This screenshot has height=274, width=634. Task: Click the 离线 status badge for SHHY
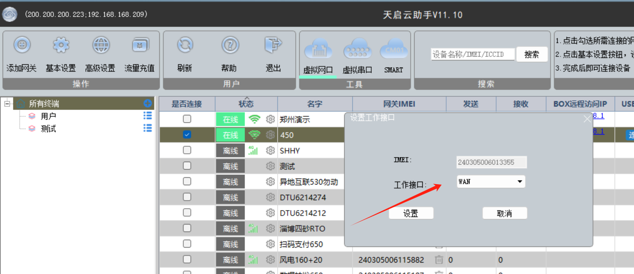click(x=230, y=150)
